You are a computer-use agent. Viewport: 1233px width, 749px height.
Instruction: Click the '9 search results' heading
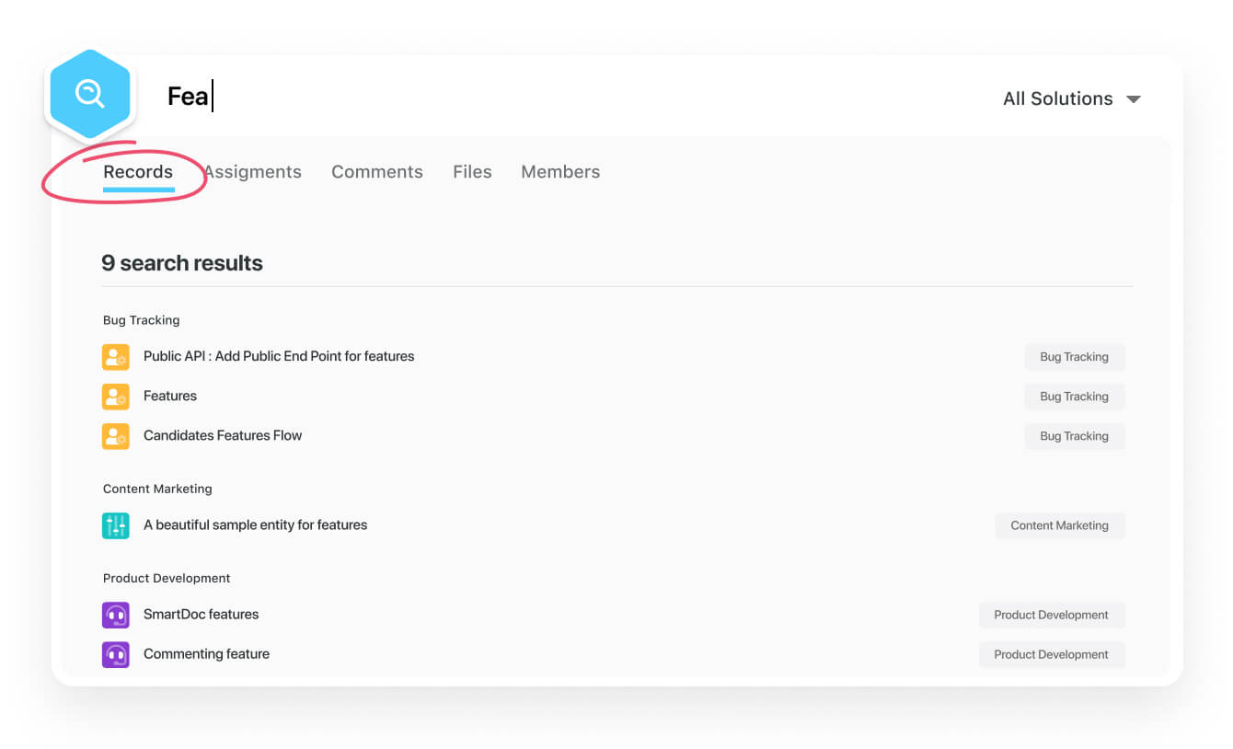(x=182, y=263)
